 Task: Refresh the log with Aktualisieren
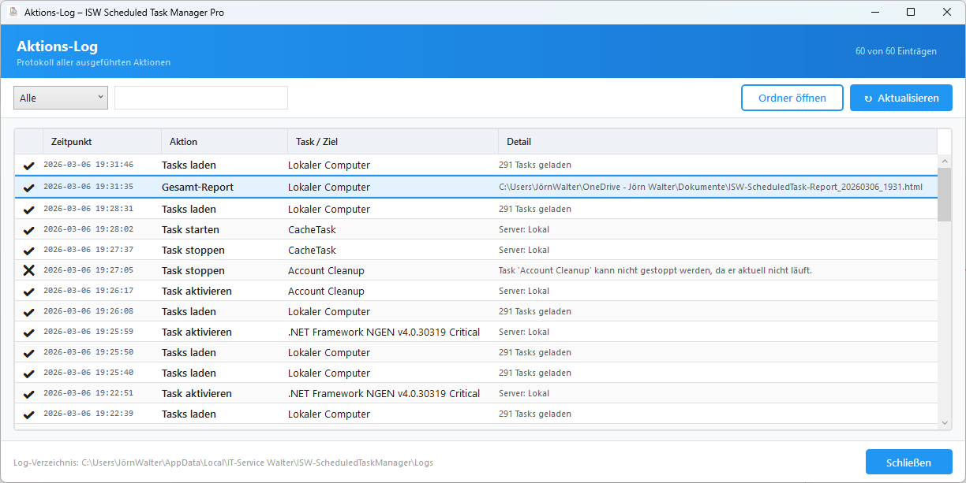900,98
